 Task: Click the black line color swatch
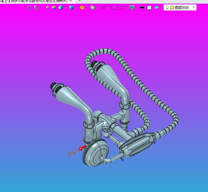[142, 8]
